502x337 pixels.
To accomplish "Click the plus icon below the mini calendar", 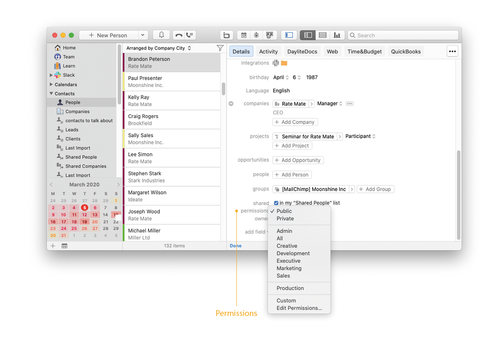I will (53, 246).
